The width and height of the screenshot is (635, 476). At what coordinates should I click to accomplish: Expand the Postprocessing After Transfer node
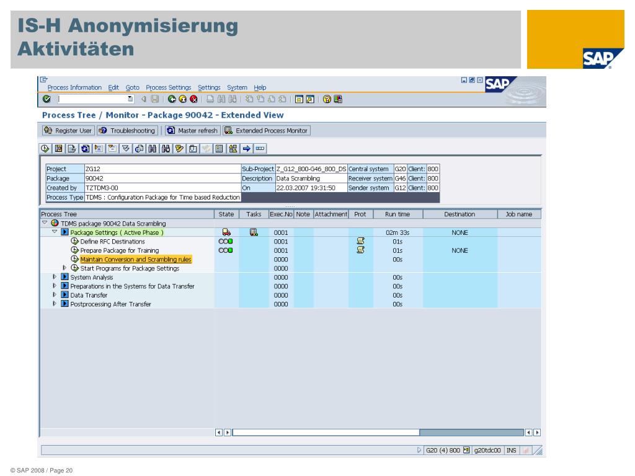[55, 304]
